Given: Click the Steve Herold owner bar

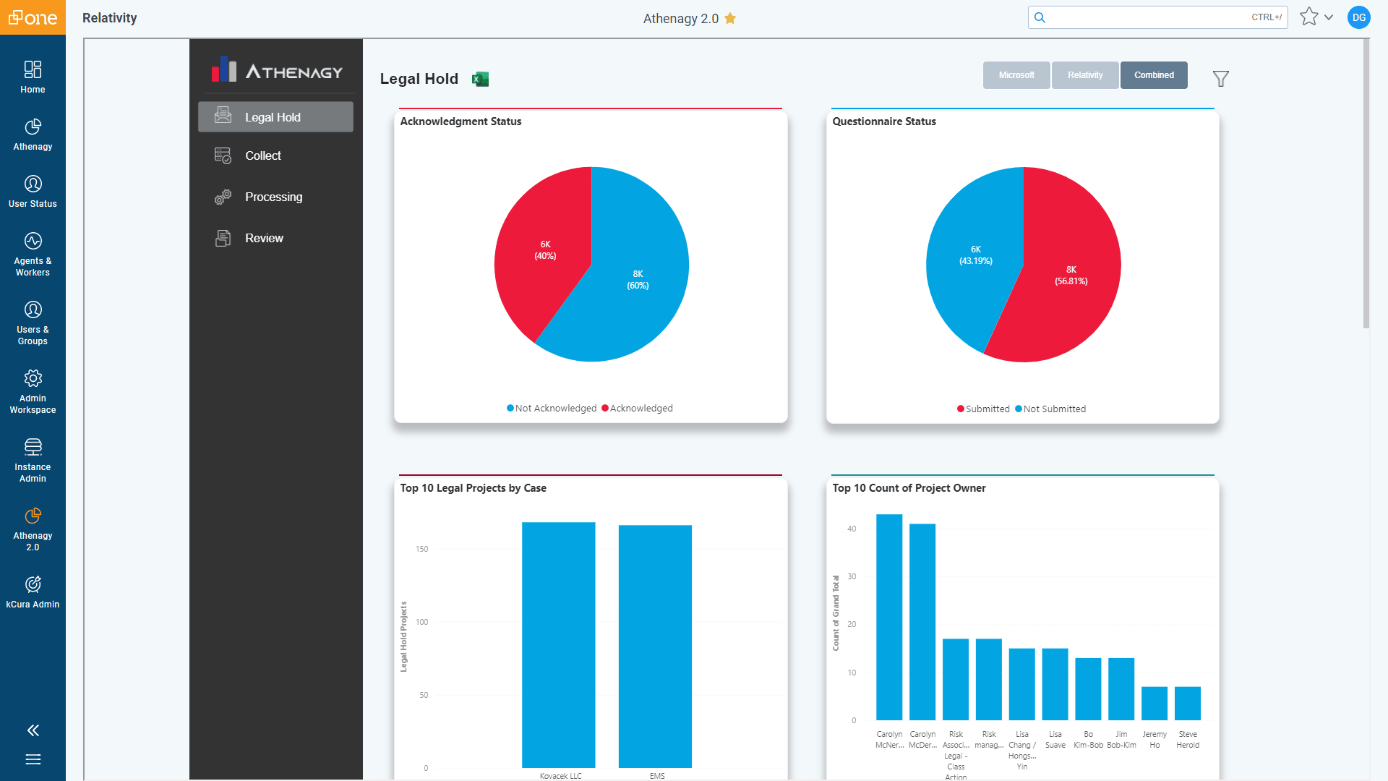Looking at the screenshot, I should pyautogui.click(x=1188, y=703).
